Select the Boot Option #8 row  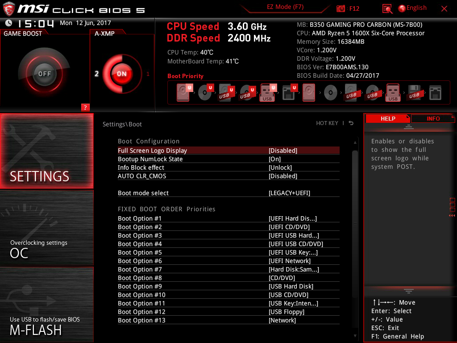228,278
